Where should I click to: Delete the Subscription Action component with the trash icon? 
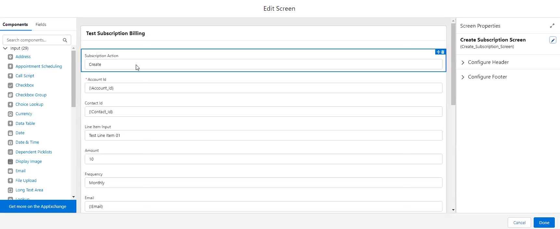(443, 52)
